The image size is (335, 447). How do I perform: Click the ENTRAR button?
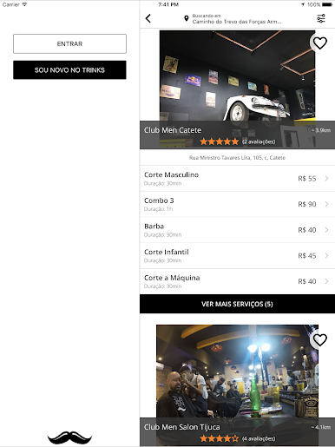tap(69, 43)
